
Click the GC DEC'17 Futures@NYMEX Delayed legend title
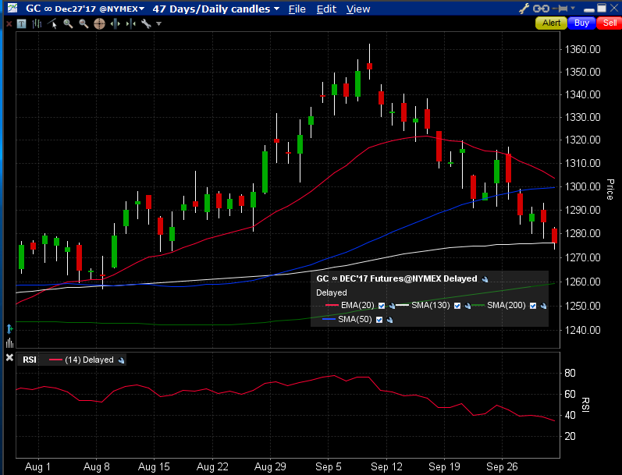[x=396, y=278]
